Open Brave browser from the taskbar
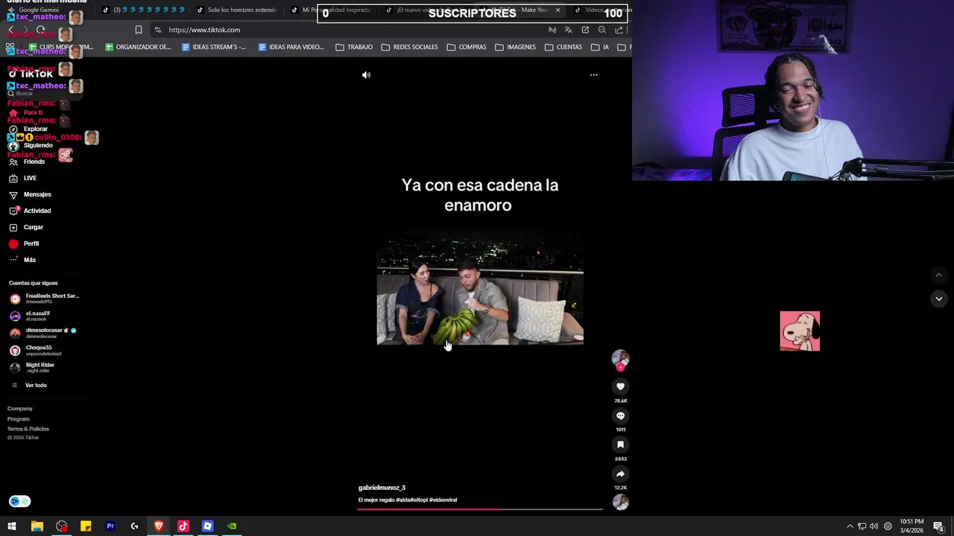The image size is (954, 536). click(x=159, y=526)
